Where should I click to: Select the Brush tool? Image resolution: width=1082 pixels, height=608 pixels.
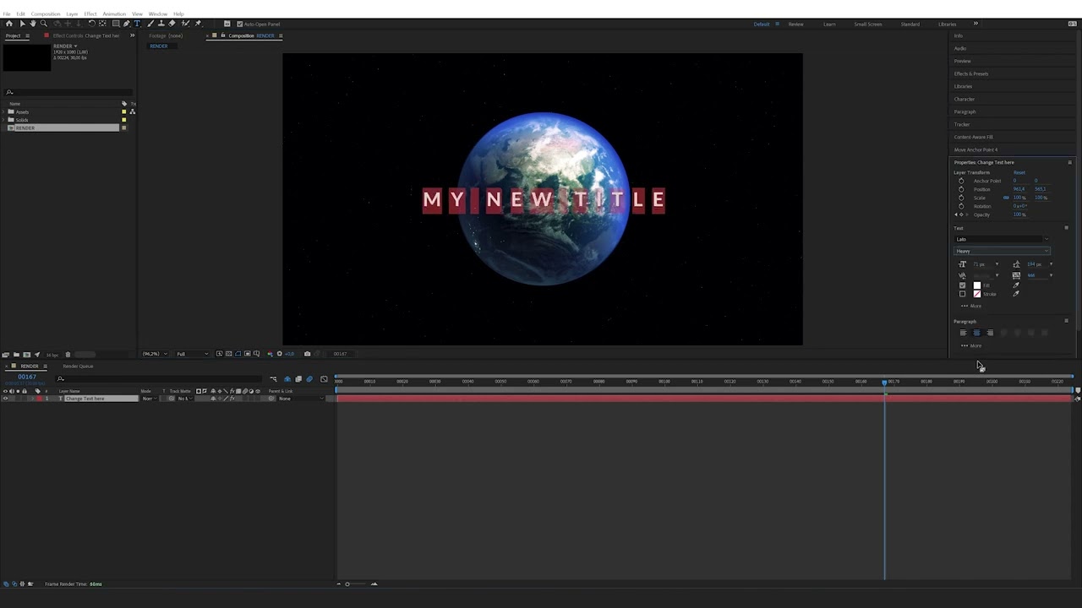click(150, 24)
